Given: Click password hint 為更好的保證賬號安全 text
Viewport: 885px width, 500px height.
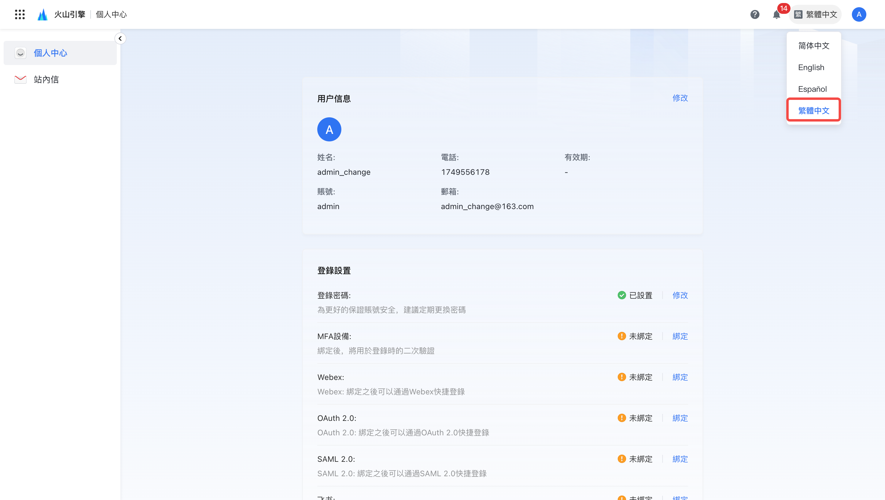Looking at the screenshot, I should click(x=391, y=310).
